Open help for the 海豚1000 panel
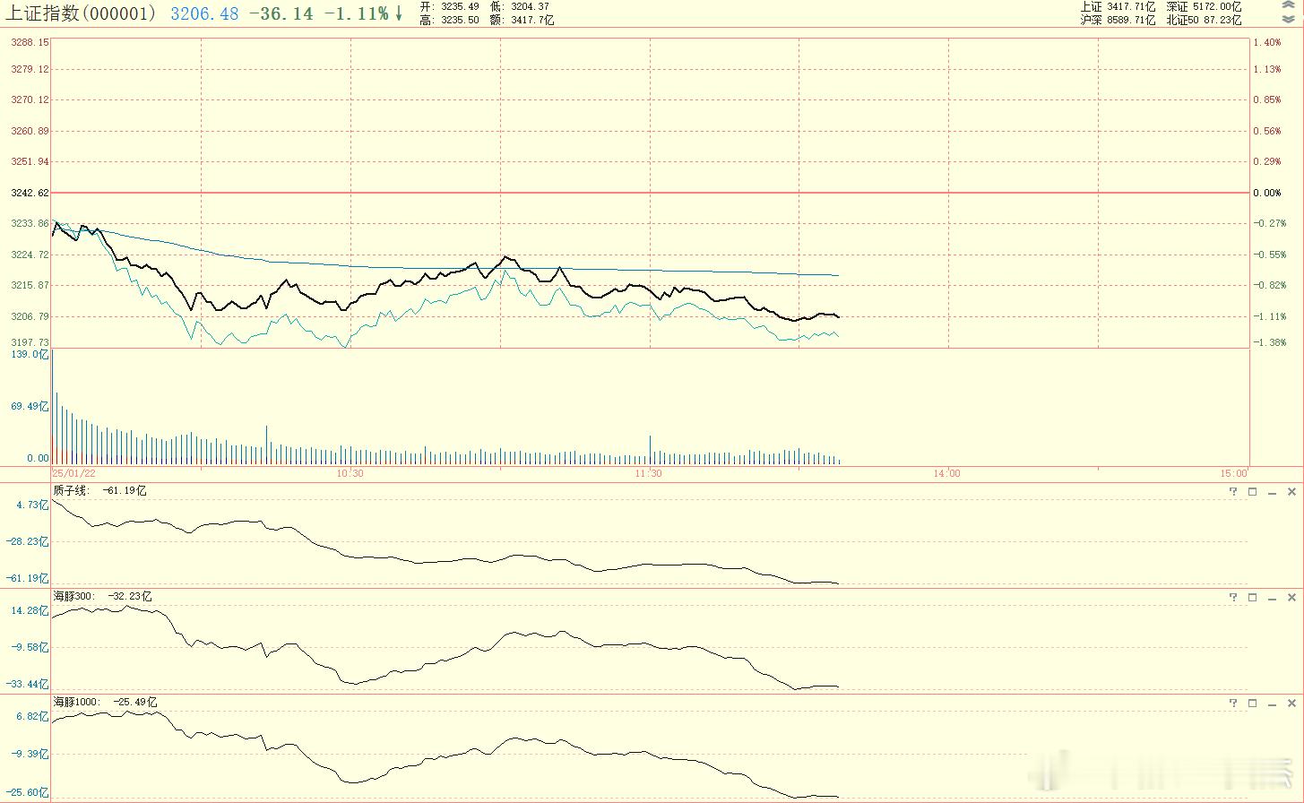The image size is (1304, 803). (1233, 704)
